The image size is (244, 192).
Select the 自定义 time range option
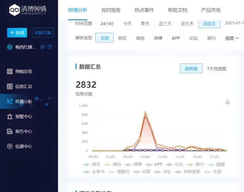coord(209,24)
